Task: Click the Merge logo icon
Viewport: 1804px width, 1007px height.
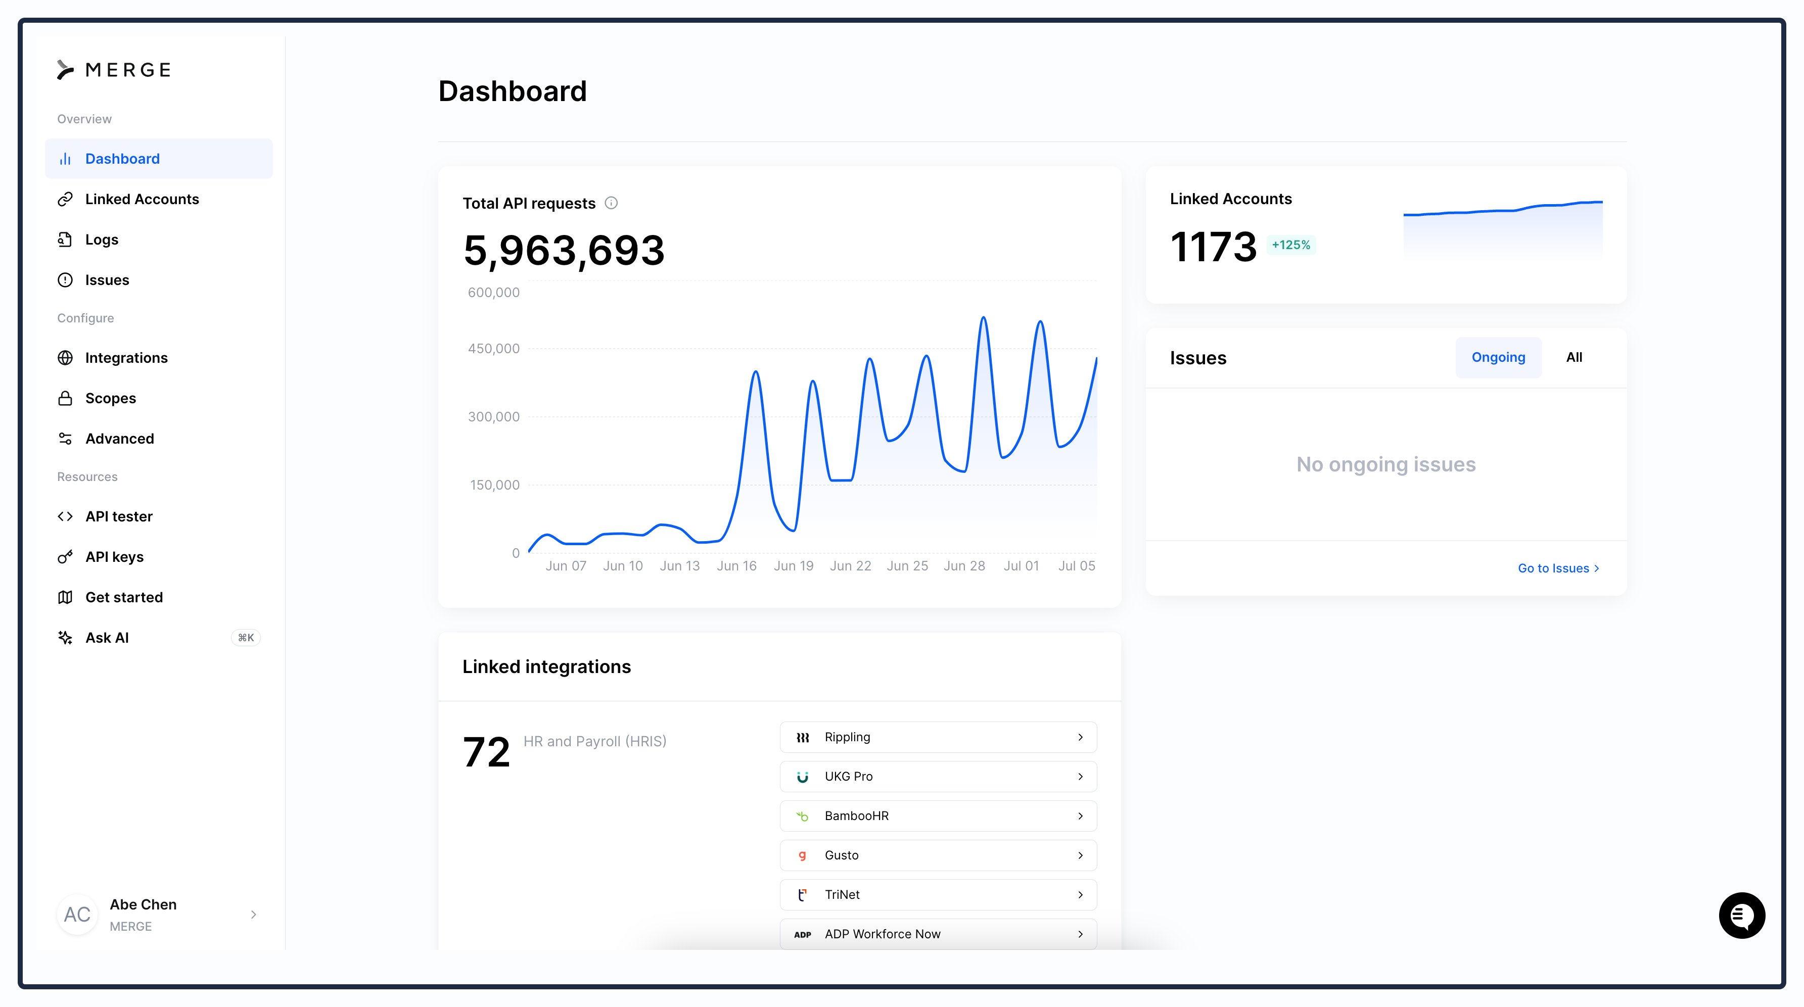Action: click(x=65, y=70)
